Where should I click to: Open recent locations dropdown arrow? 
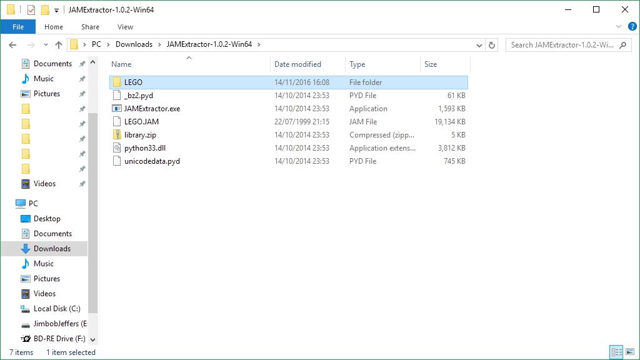[46, 45]
